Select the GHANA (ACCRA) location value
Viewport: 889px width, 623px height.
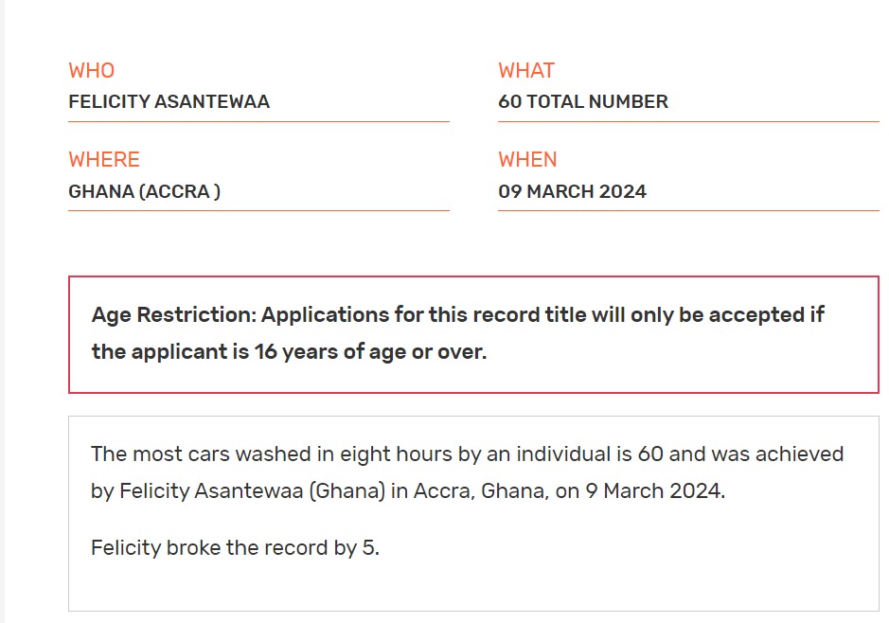point(144,191)
